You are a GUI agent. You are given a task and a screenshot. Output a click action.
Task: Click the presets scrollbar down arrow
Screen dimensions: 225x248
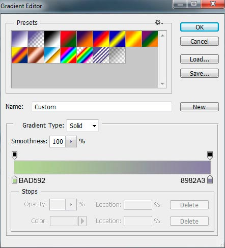coord(162,83)
